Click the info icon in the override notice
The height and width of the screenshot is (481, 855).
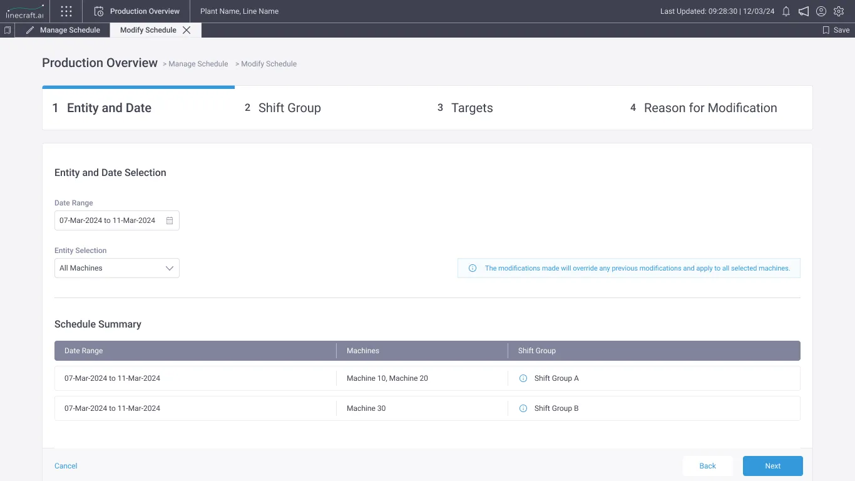pyautogui.click(x=473, y=268)
